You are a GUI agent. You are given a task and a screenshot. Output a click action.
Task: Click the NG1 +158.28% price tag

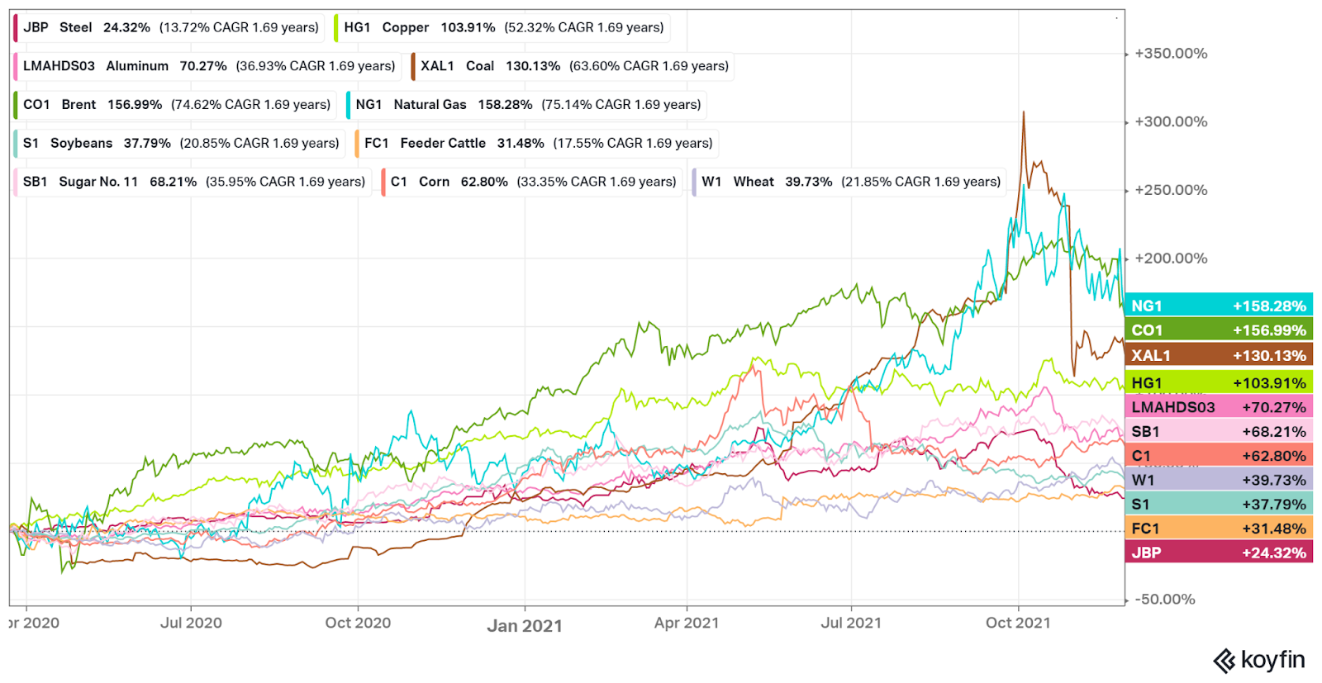click(x=1219, y=306)
